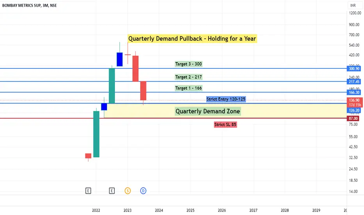The width and height of the screenshot is (364, 215).
Task: Open the orange split S marker
Action: [x=128, y=191]
